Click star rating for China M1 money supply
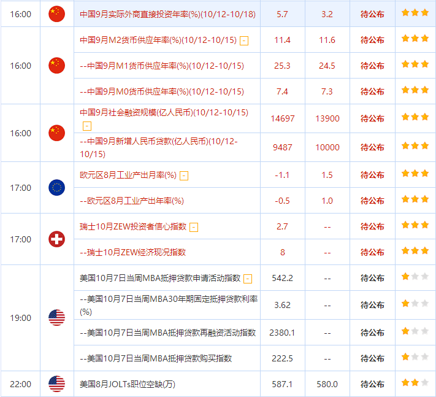 [x=415, y=65]
